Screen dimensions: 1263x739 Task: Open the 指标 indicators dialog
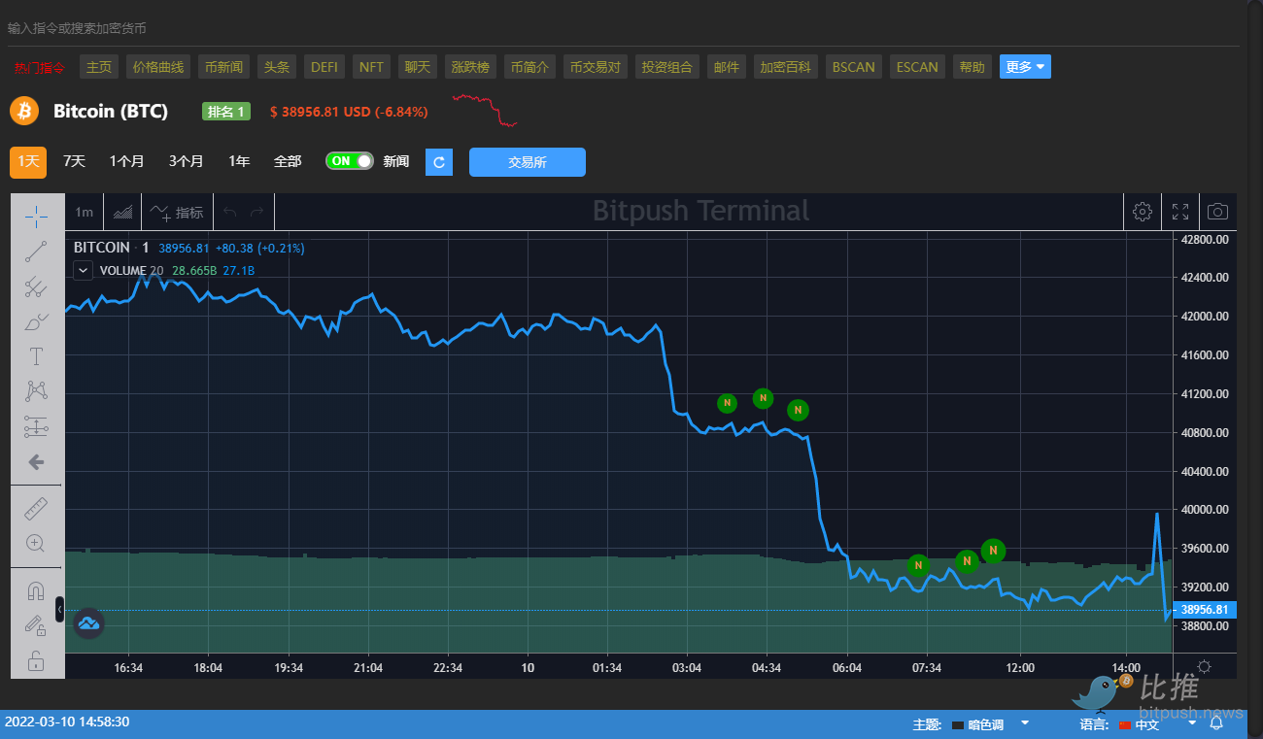(x=177, y=212)
